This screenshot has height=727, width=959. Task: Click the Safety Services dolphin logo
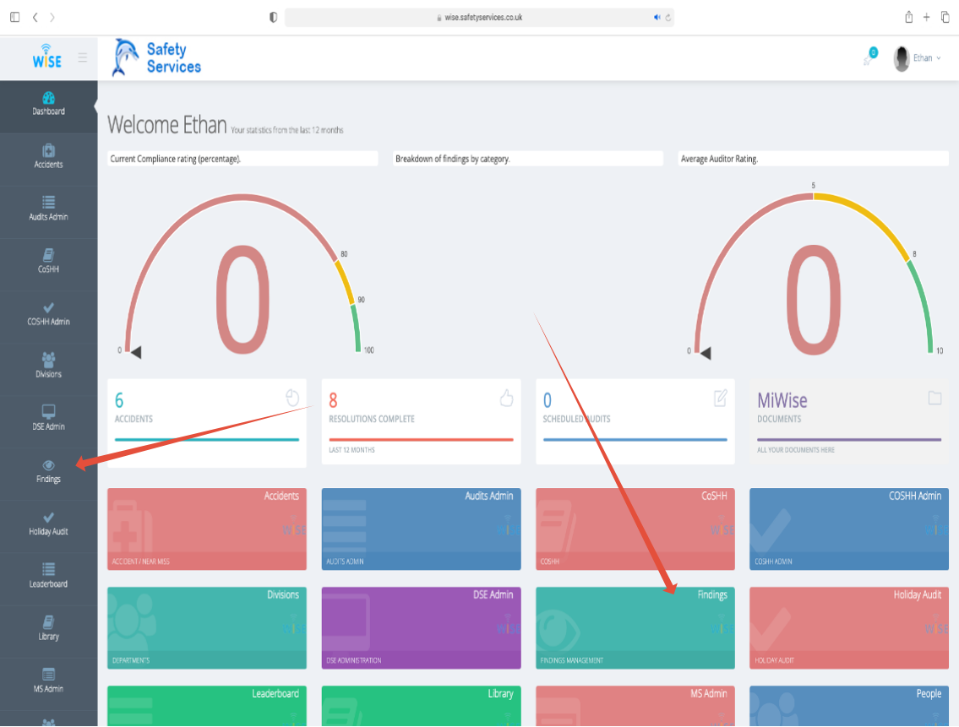[x=156, y=58]
